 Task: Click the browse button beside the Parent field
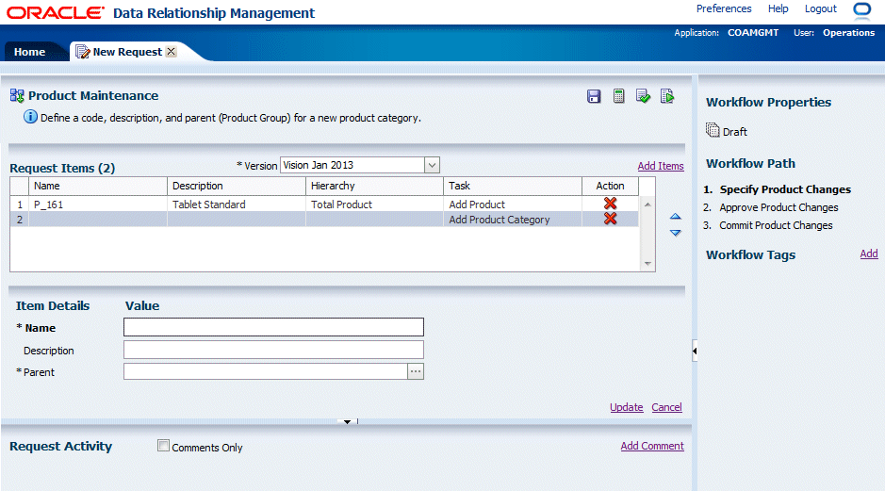[416, 371]
